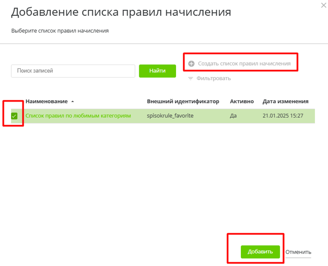The height and width of the screenshot is (266, 328).
Task: Click the Создать список правил начисления link
Action: click(244, 64)
